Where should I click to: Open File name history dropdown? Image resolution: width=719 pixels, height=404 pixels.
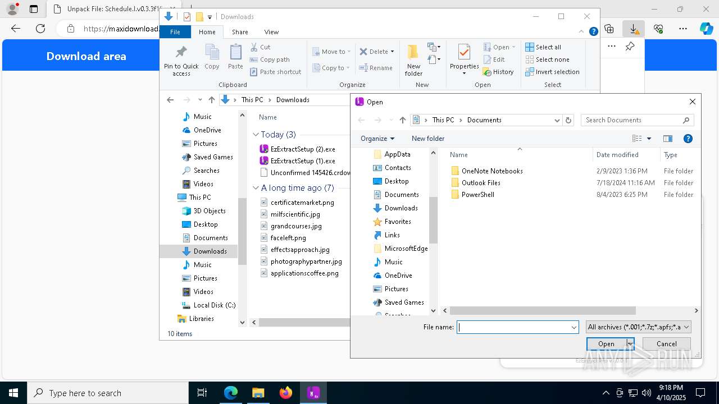pyautogui.click(x=574, y=327)
